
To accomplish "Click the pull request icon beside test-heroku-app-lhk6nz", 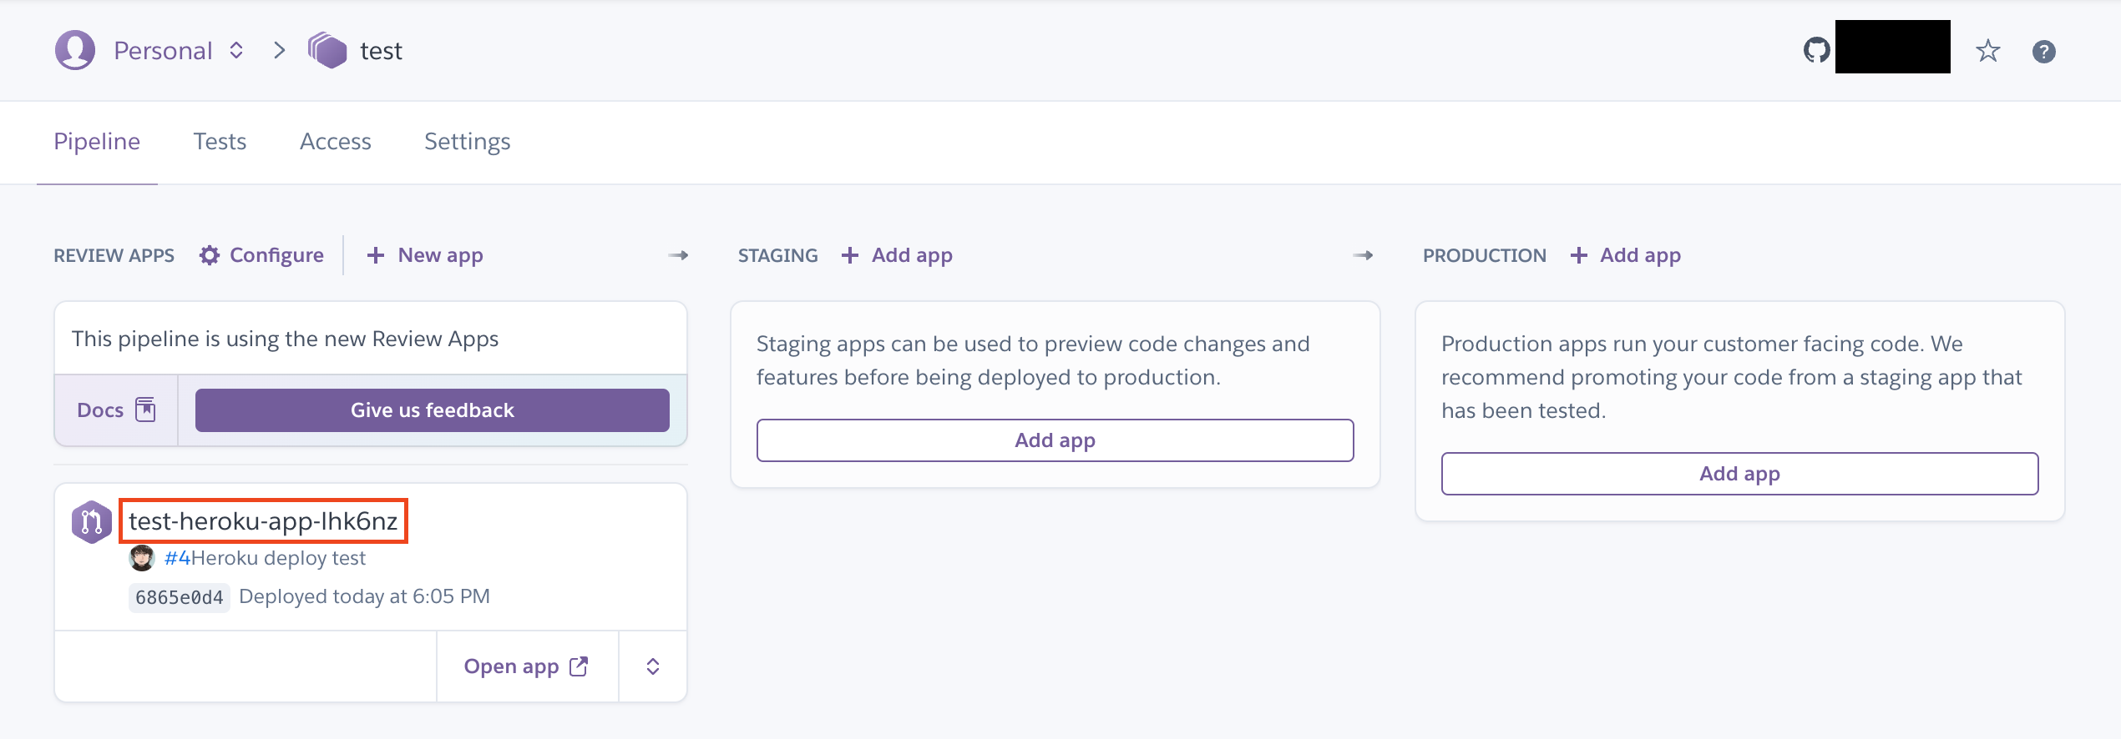I will (x=92, y=522).
